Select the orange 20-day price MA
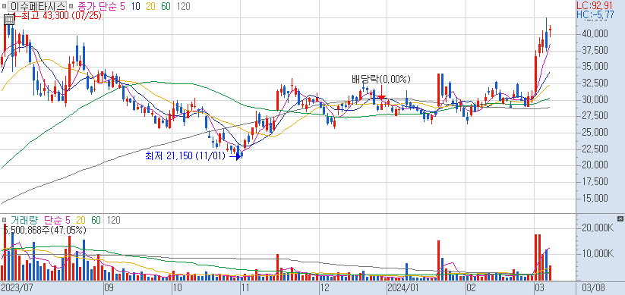This screenshot has height=295, width=625. tap(150, 6)
